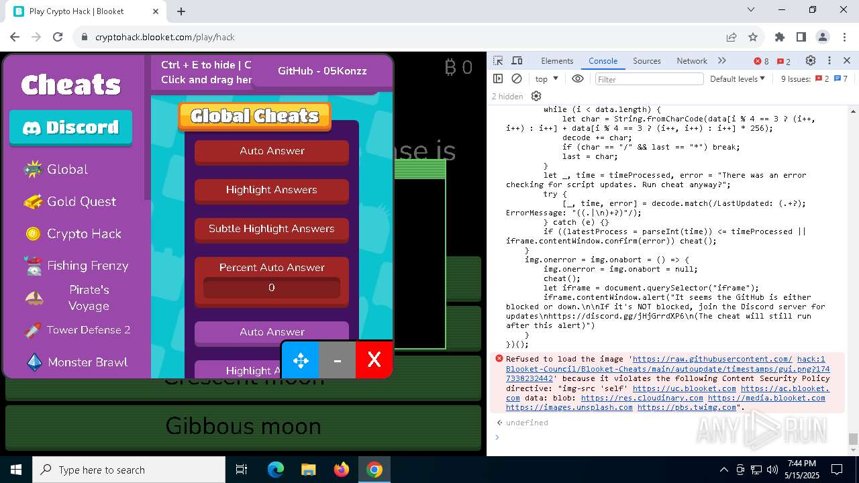859x483 pixels.
Task: Open the pbs.twimg.com link
Action: click(687, 407)
